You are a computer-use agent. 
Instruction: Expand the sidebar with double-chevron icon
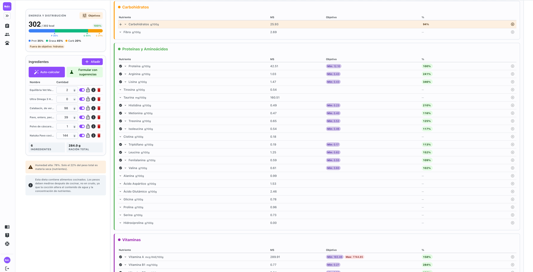click(7, 16)
